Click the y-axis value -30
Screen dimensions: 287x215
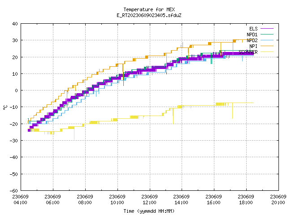(14, 141)
